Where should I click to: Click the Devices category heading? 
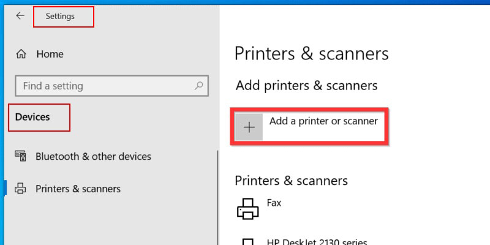point(32,116)
